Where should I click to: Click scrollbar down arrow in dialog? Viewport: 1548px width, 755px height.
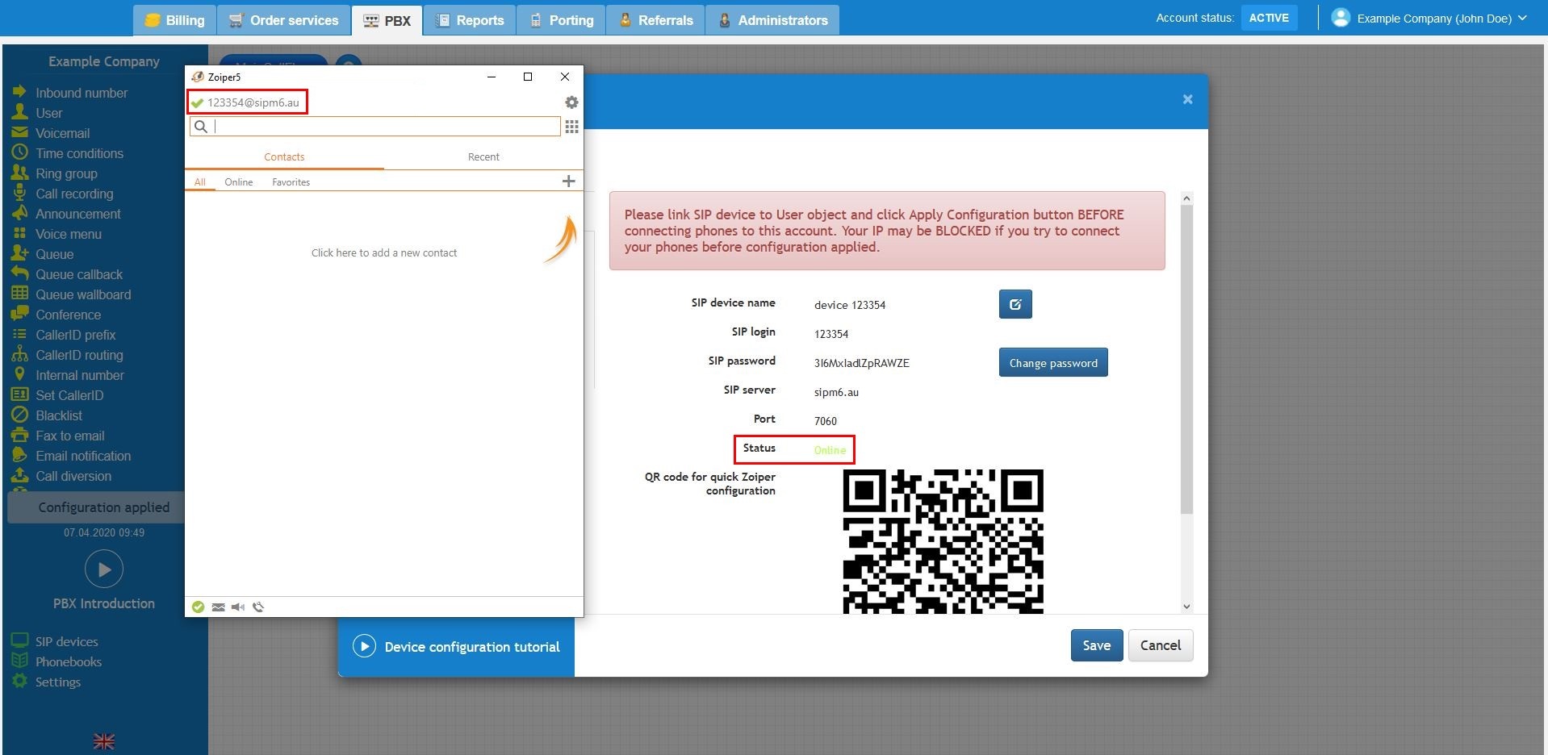pyautogui.click(x=1186, y=607)
